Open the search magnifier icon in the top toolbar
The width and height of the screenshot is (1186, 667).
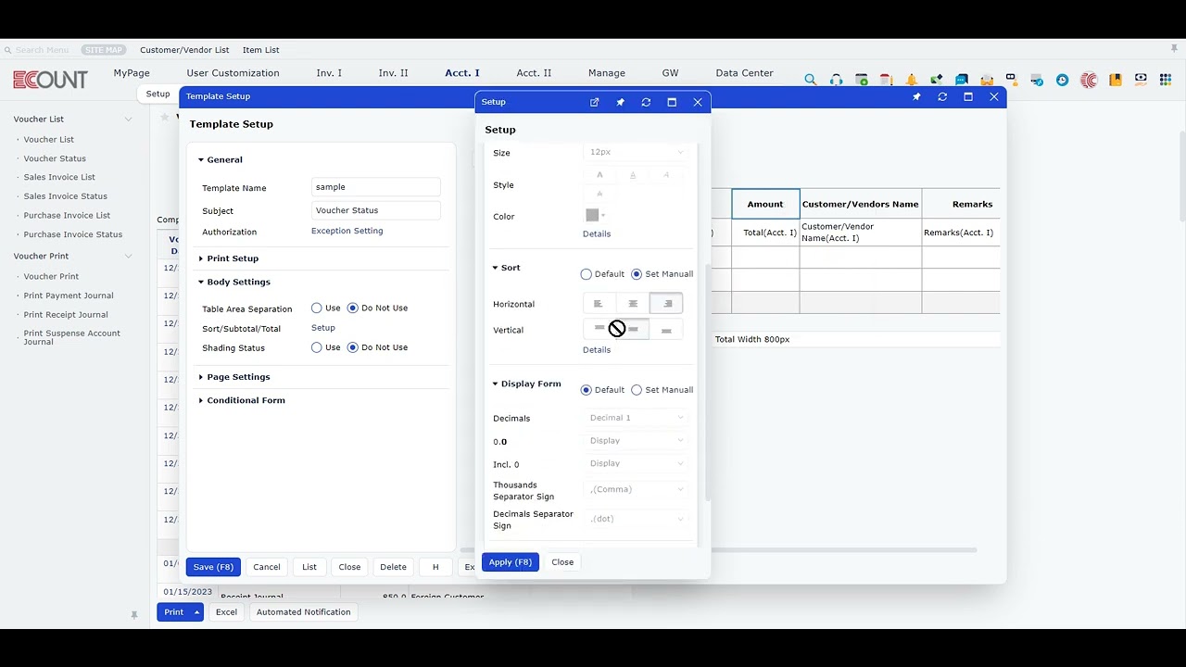[811, 80]
